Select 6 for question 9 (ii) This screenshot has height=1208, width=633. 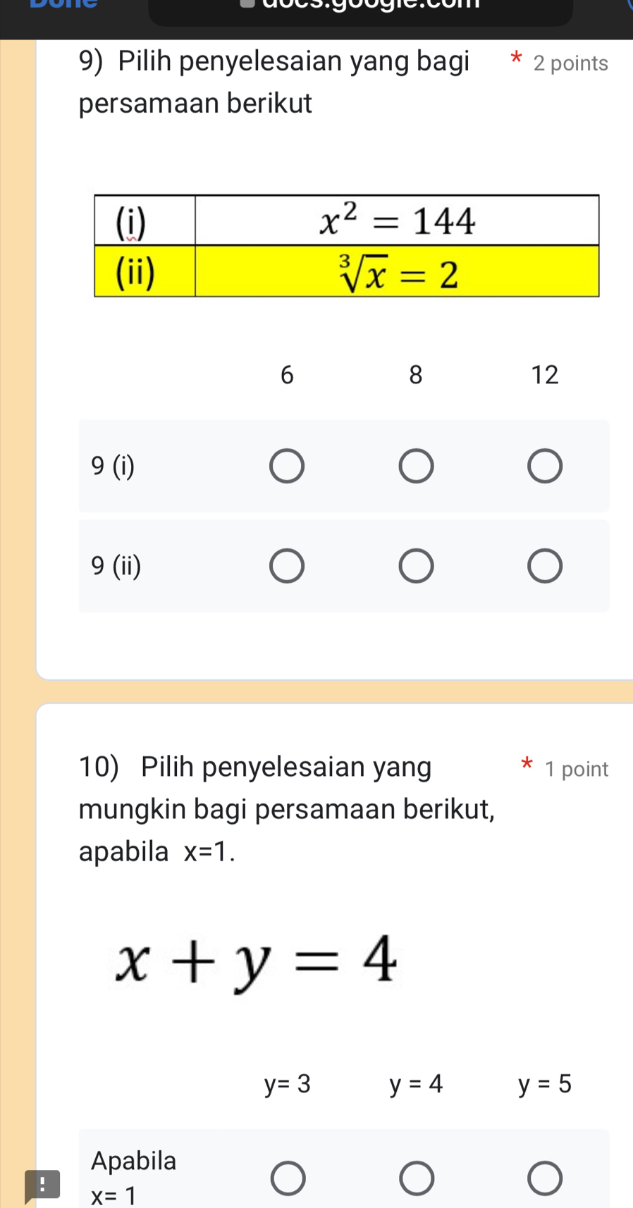[x=287, y=567]
